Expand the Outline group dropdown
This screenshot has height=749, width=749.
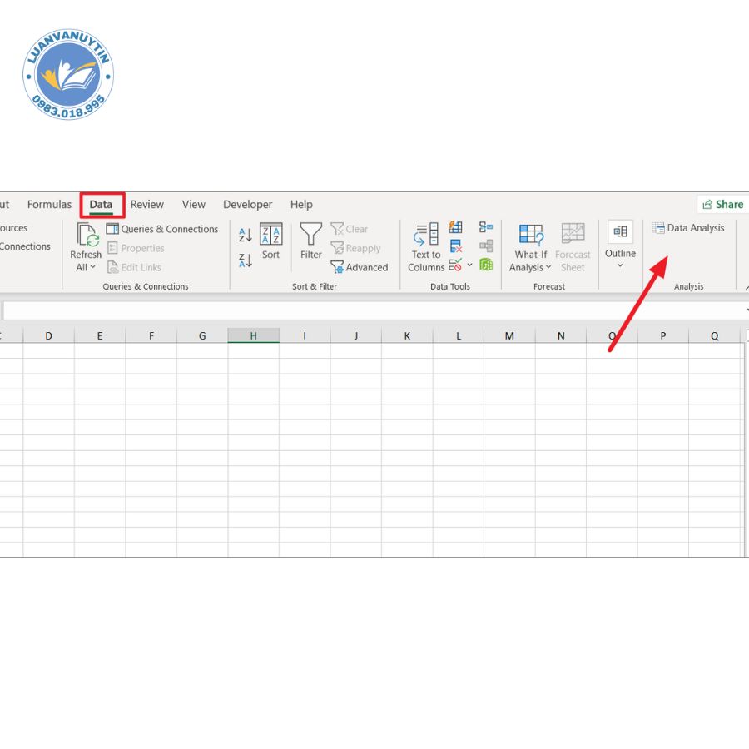pos(620,265)
